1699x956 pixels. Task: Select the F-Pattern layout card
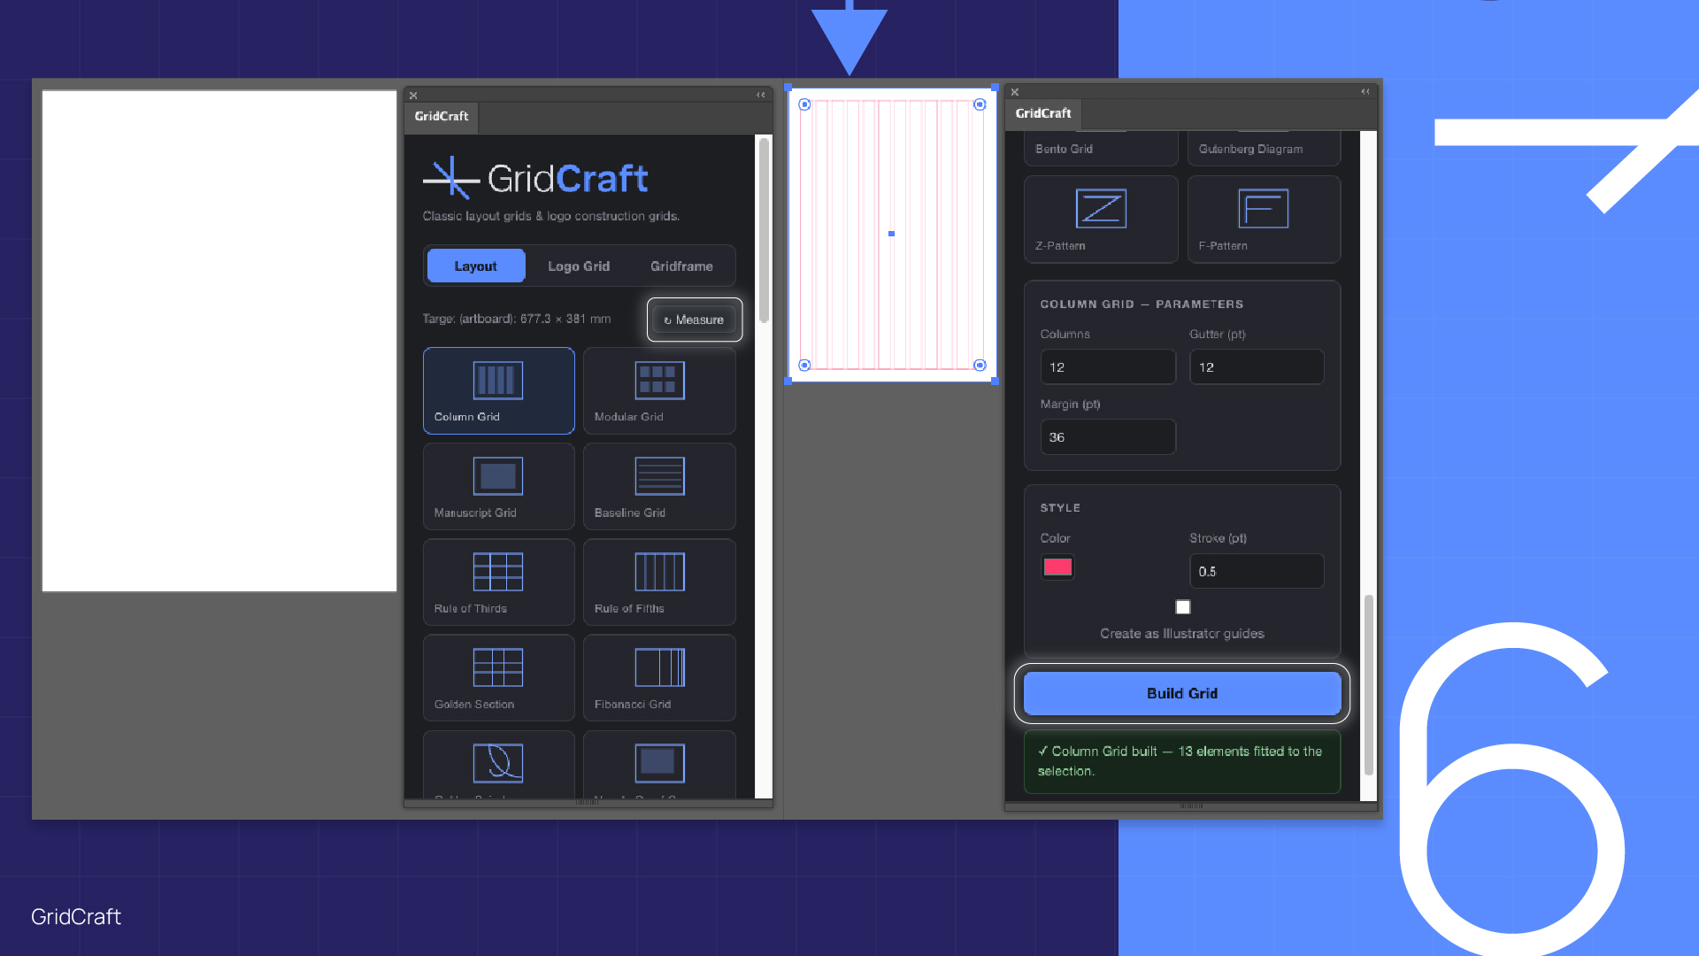[1264, 219]
